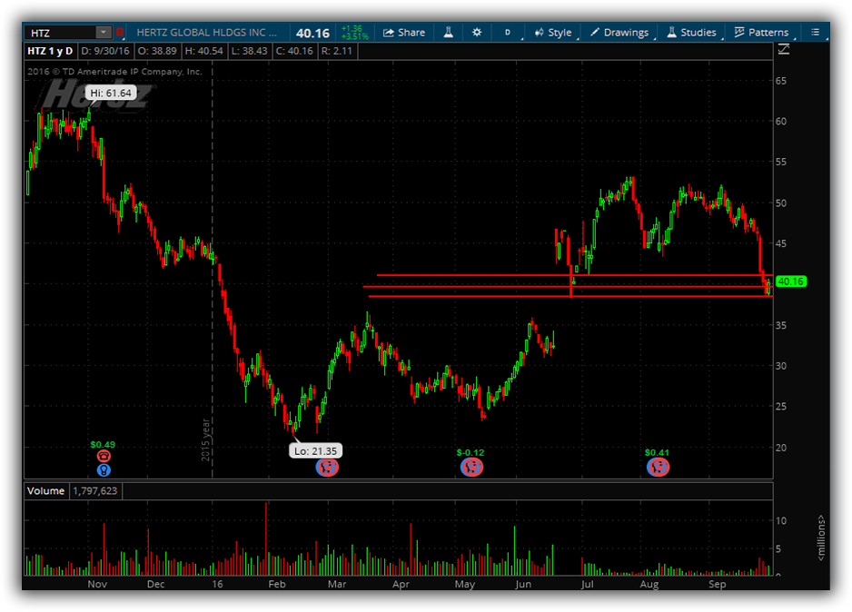852x612 pixels.
Task: Open the HTZ symbol dropdown arrow
Action: [104, 33]
